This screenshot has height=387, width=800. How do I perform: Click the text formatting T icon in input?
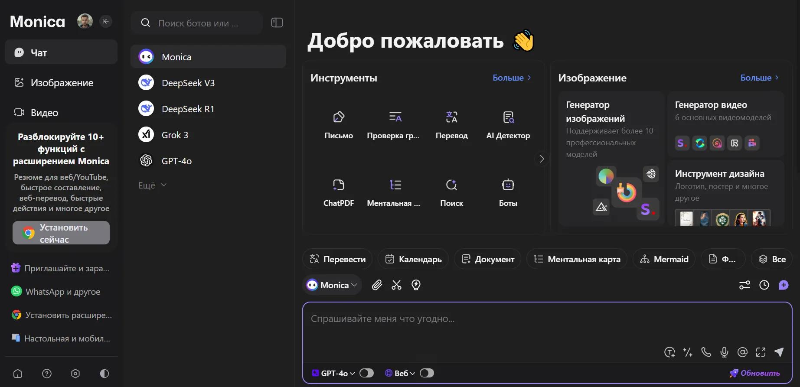coord(669,352)
